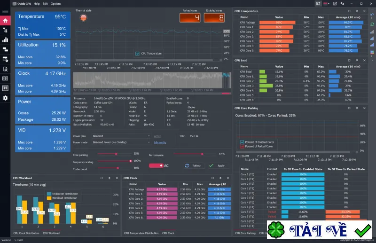Open the Options menu
Viewport: 376px width, 243px height.
click(55, 4)
